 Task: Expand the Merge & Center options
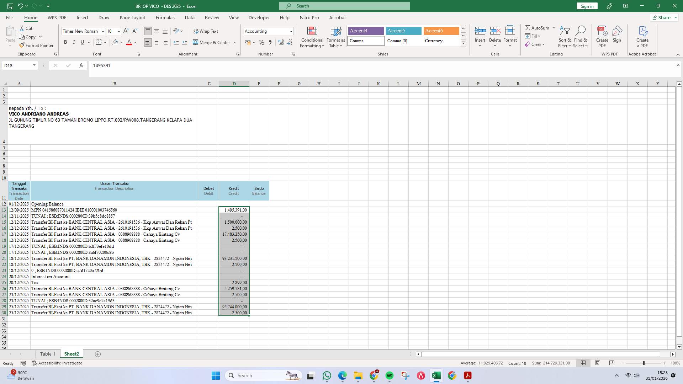pos(234,42)
